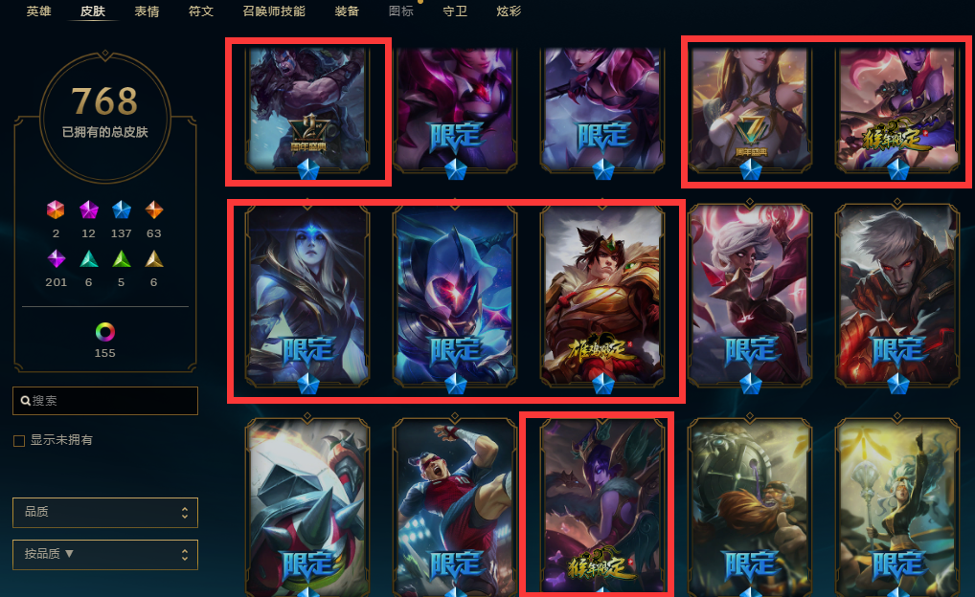The image size is (975, 597).
Task: Switch to the 英雄 tab
Action: click(38, 11)
